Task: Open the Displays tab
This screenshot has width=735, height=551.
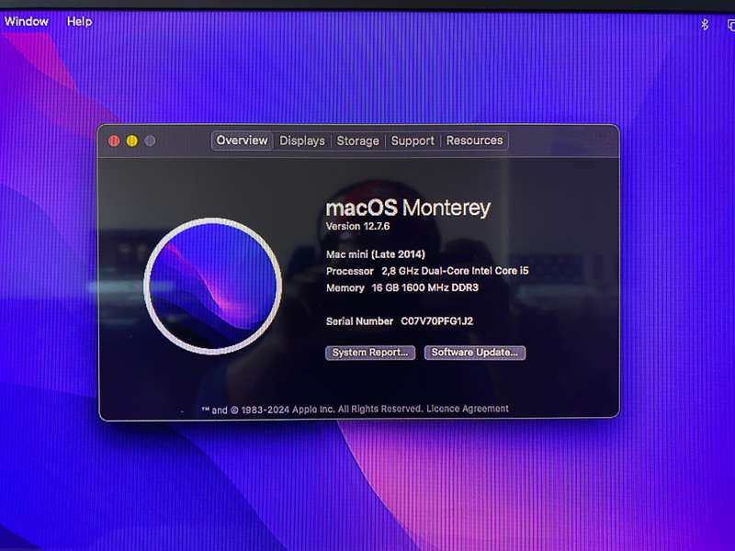Action: pos(302,141)
